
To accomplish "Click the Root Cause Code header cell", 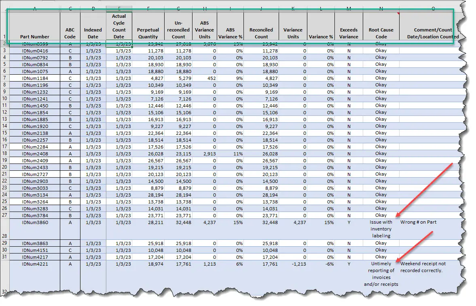I will [381, 33].
